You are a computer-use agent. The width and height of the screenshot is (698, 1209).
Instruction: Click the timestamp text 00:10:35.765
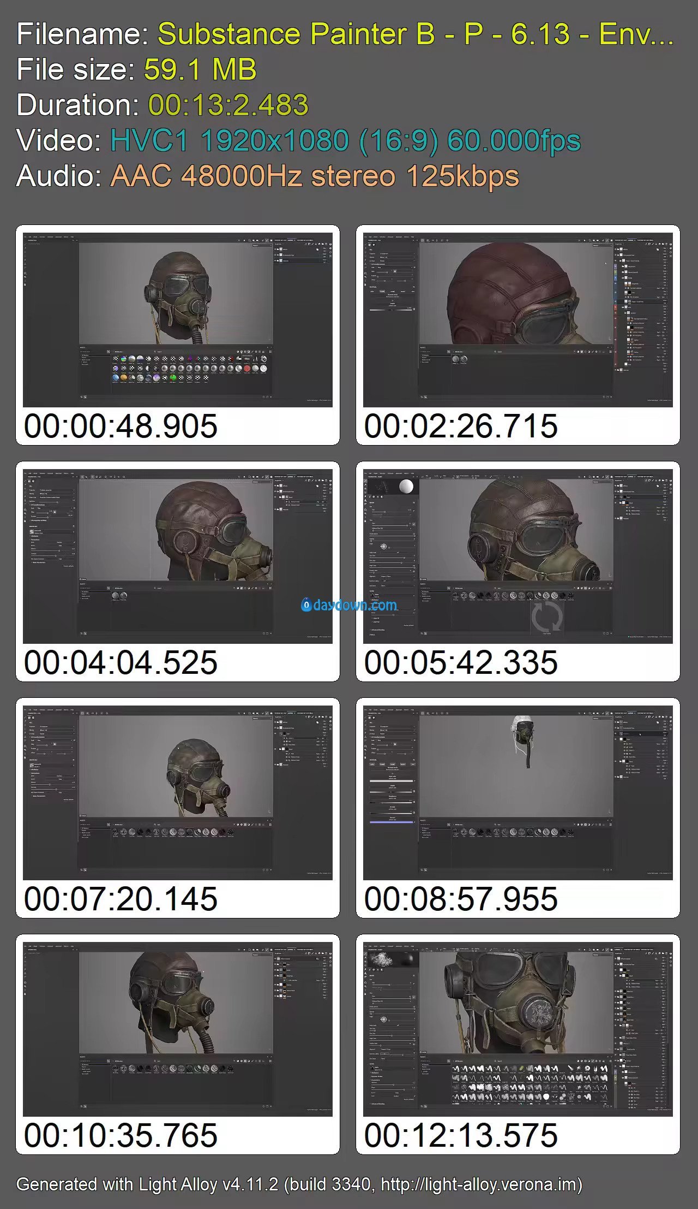tap(121, 1135)
